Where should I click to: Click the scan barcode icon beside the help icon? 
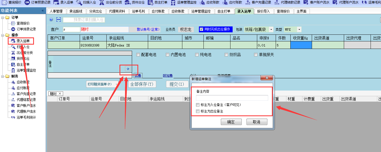tap(59, 20)
